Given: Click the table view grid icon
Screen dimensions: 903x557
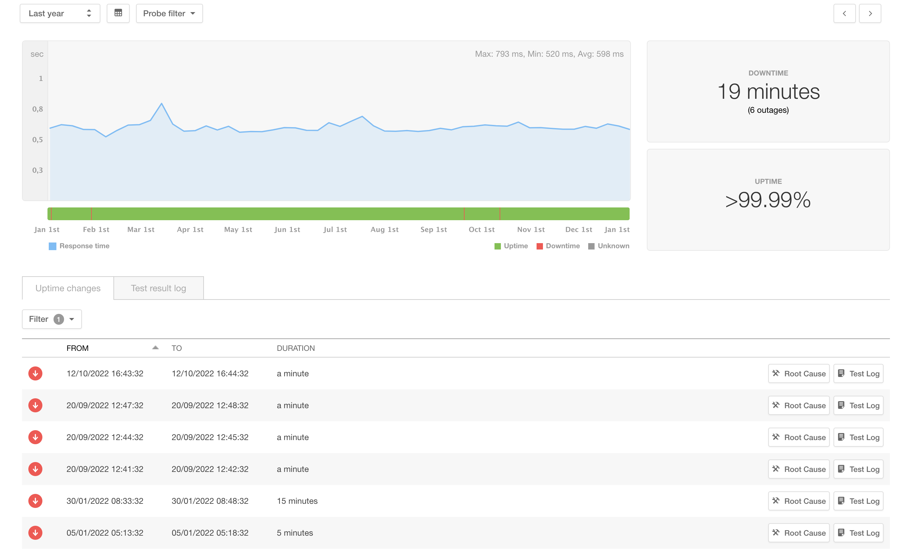Looking at the screenshot, I should pos(118,13).
